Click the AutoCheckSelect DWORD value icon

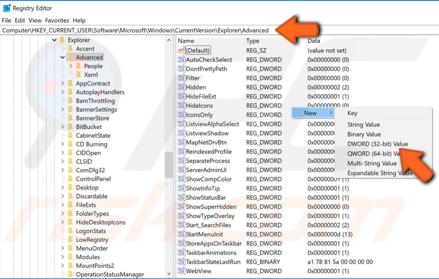click(181, 59)
